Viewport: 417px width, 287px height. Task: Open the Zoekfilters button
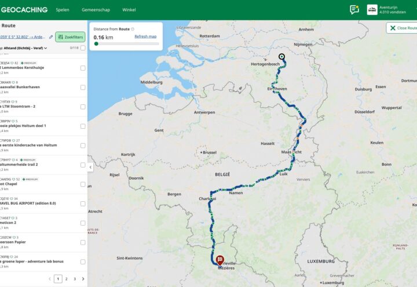[70, 37]
